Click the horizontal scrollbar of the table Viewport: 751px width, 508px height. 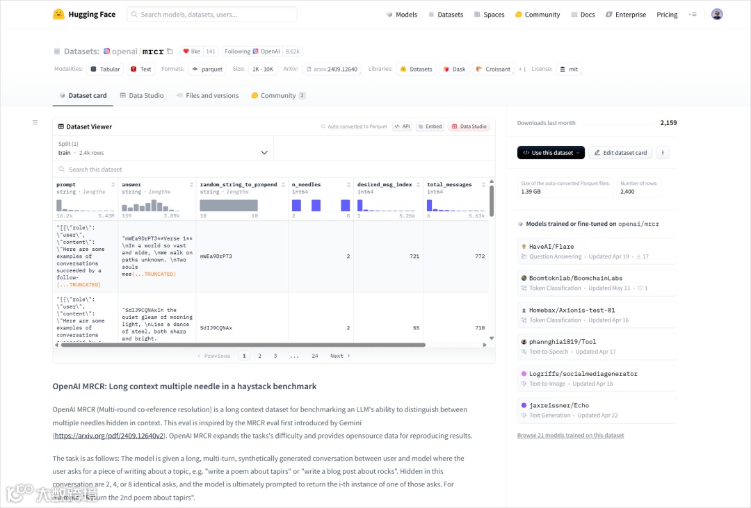(x=243, y=345)
